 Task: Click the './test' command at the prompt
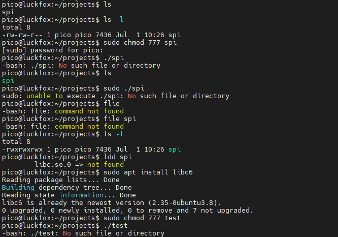pos(116,225)
